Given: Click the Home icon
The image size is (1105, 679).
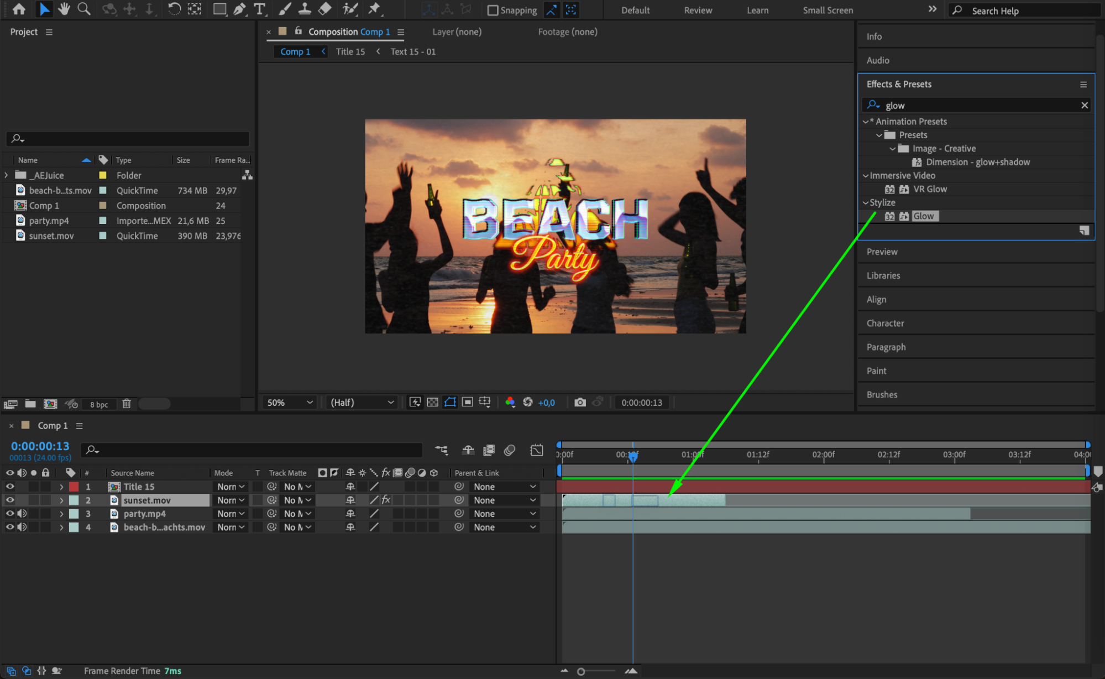Looking at the screenshot, I should coord(19,9).
